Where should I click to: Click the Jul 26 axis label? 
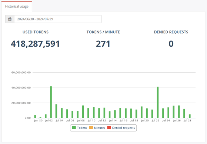177,121
